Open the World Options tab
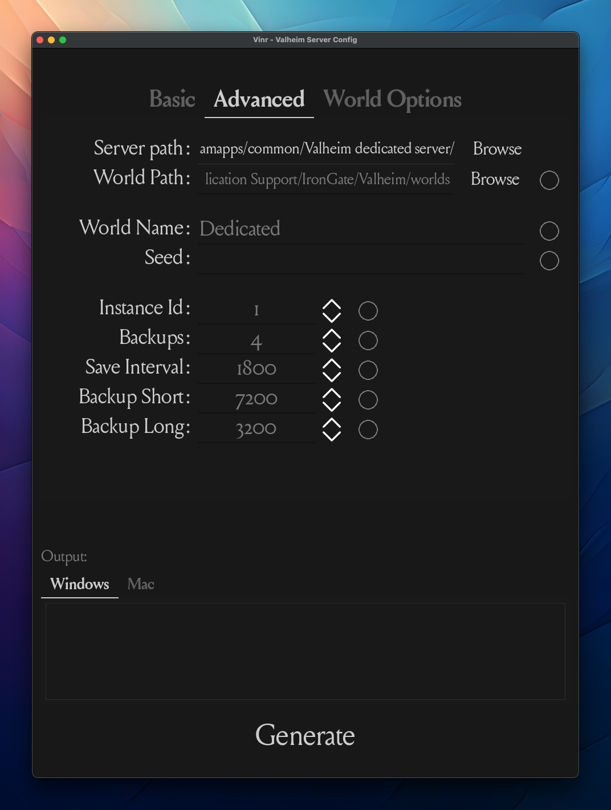 tap(392, 99)
